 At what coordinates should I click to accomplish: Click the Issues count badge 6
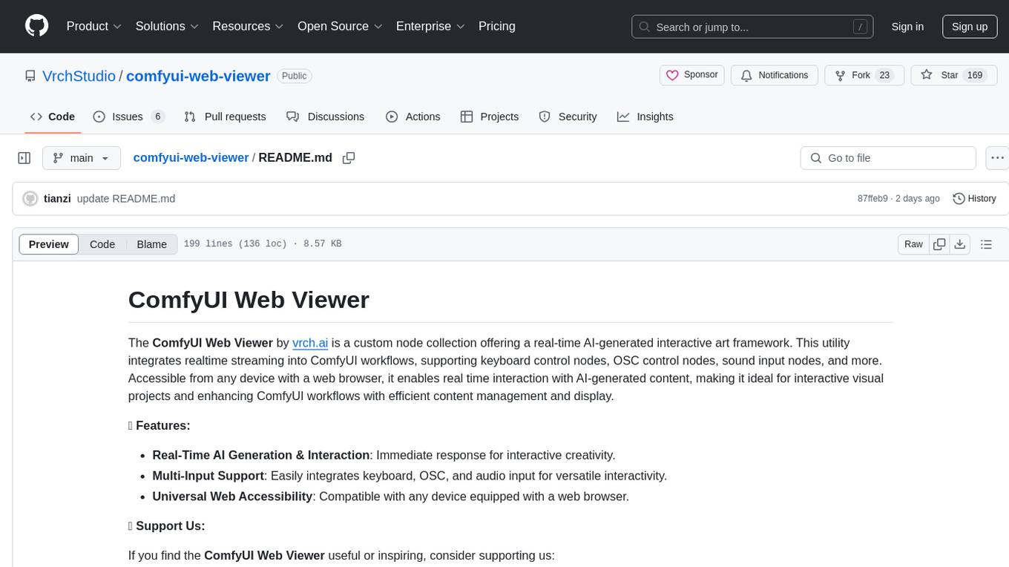pyautogui.click(x=157, y=117)
